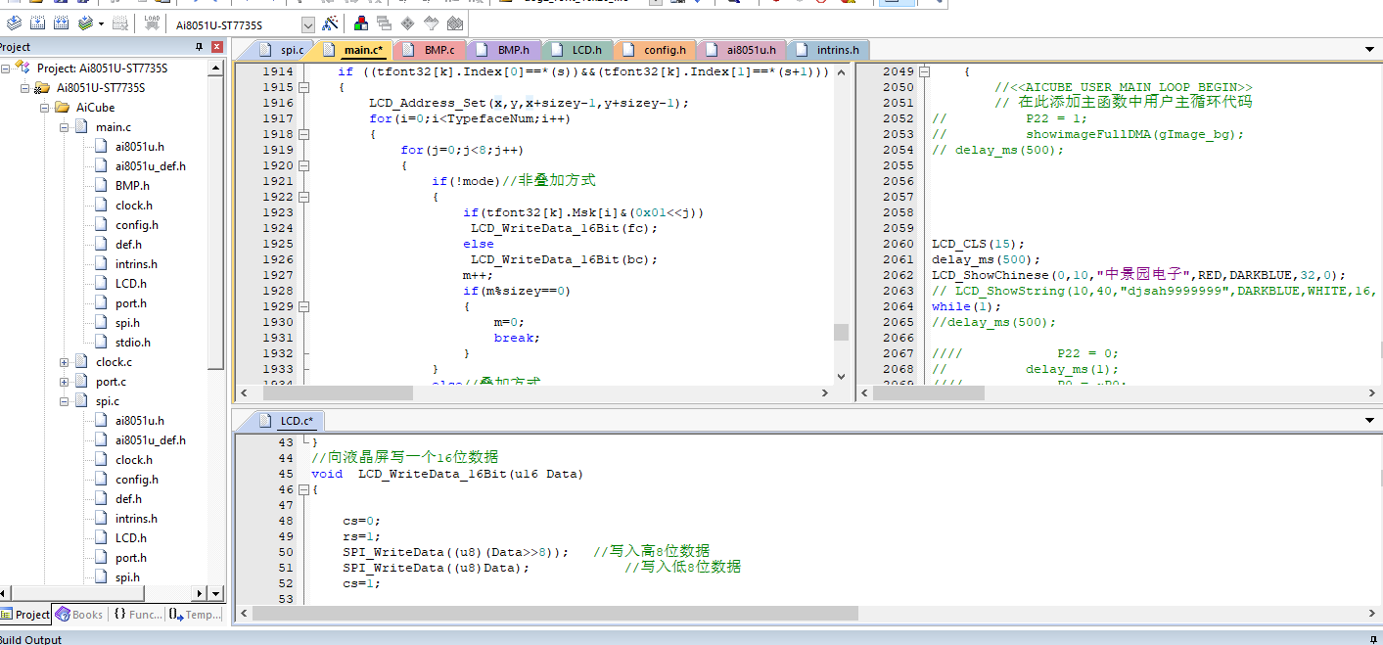
Task: Select the Project panel tab at bottom
Action: [x=25, y=615]
